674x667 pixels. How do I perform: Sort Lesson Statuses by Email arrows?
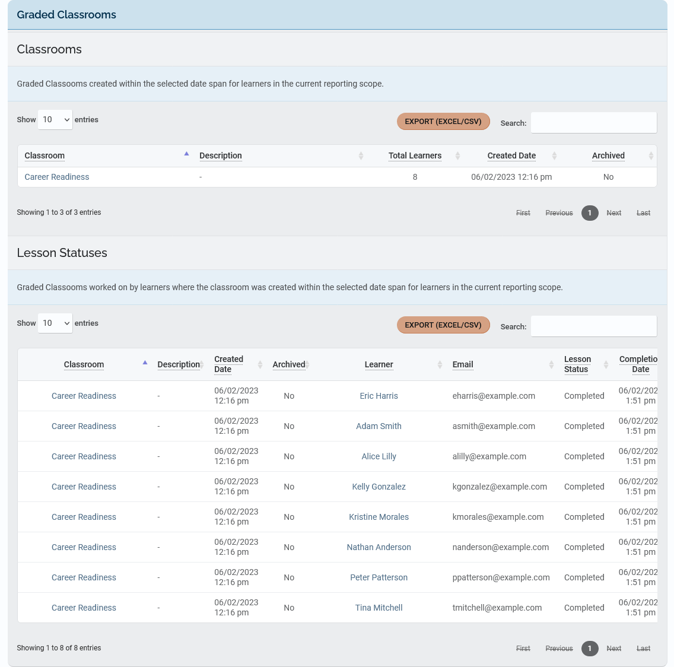click(552, 365)
